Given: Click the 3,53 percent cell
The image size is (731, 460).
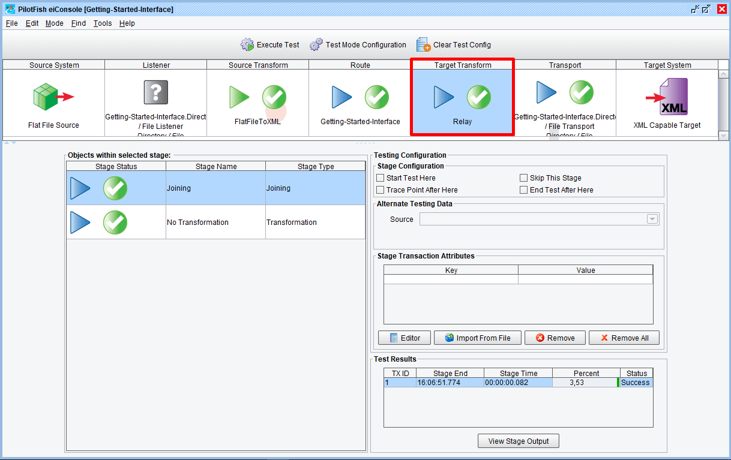Looking at the screenshot, I should click(x=585, y=383).
